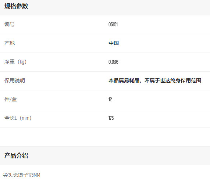Screen dimensions: 210x183
Task: Click the 175MM text in product description
Action: point(34,175)
